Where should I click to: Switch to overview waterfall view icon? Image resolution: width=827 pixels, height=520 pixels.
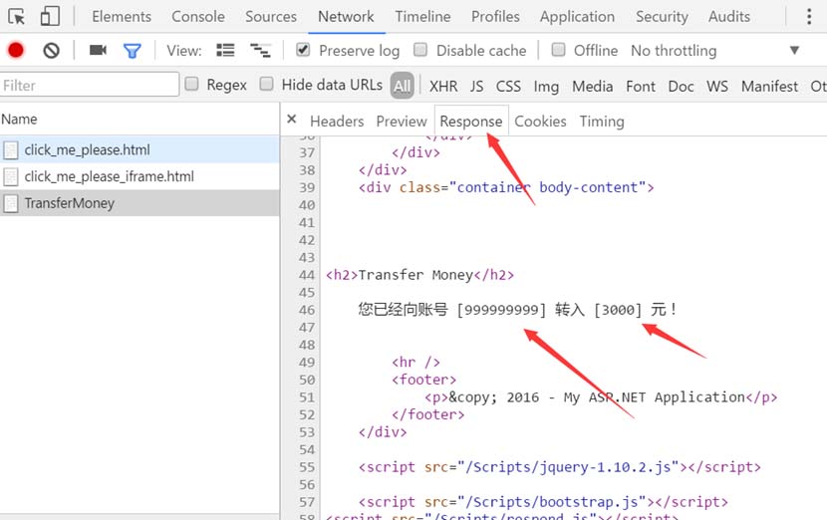260,50
